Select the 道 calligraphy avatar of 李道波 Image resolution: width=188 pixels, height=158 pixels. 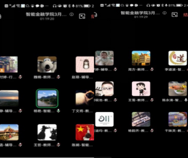coord(178,58)
